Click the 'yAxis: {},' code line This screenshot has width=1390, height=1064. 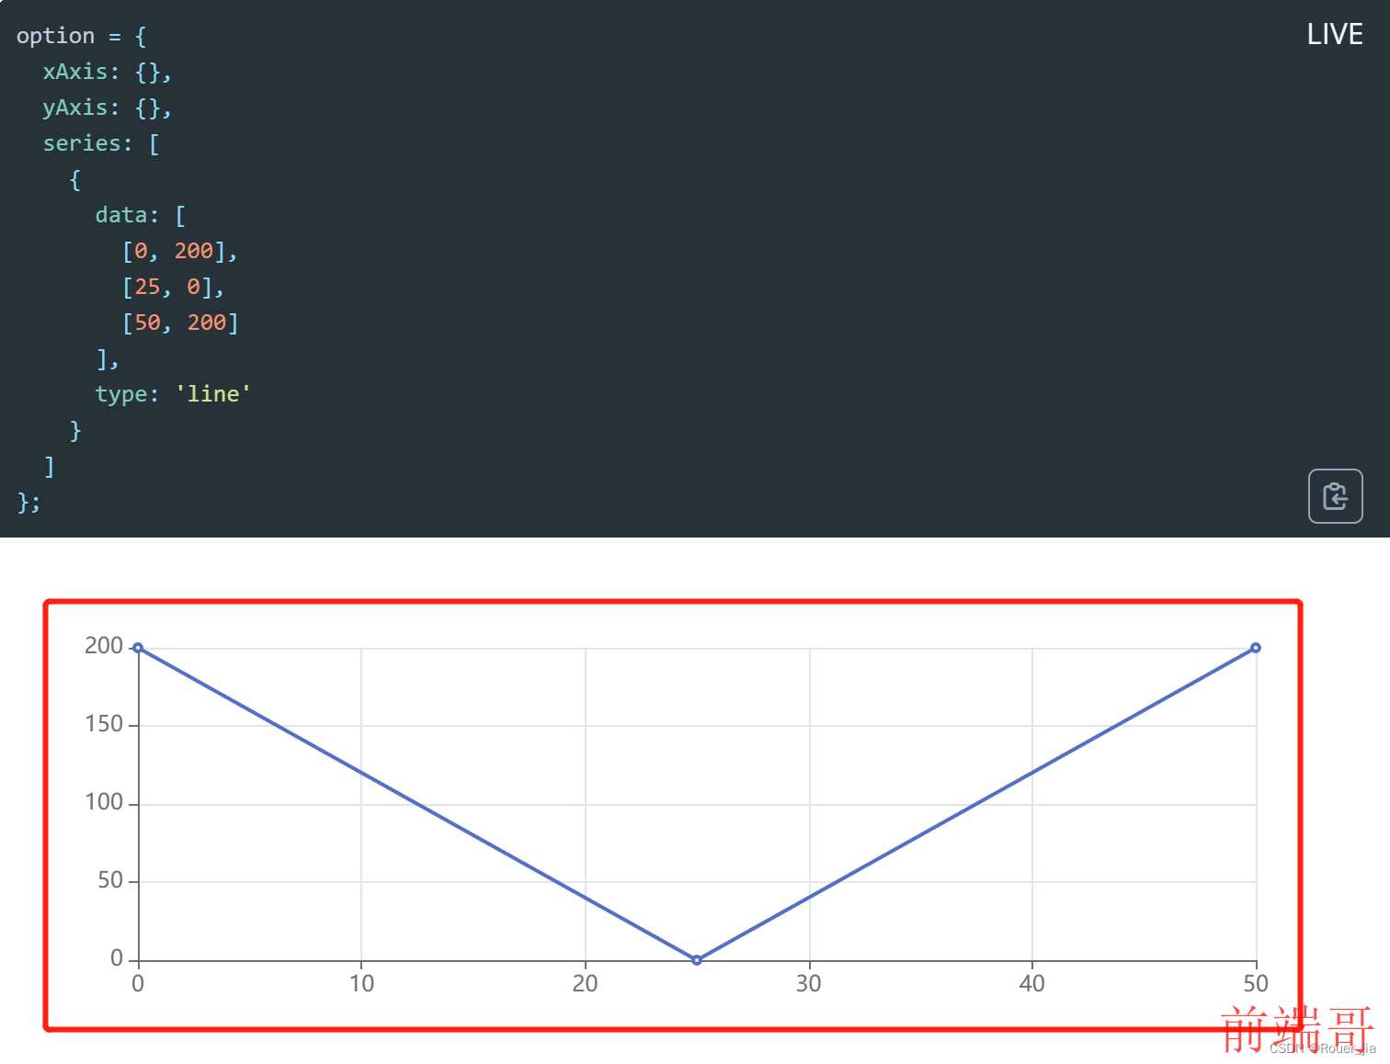tap(107, 108)
